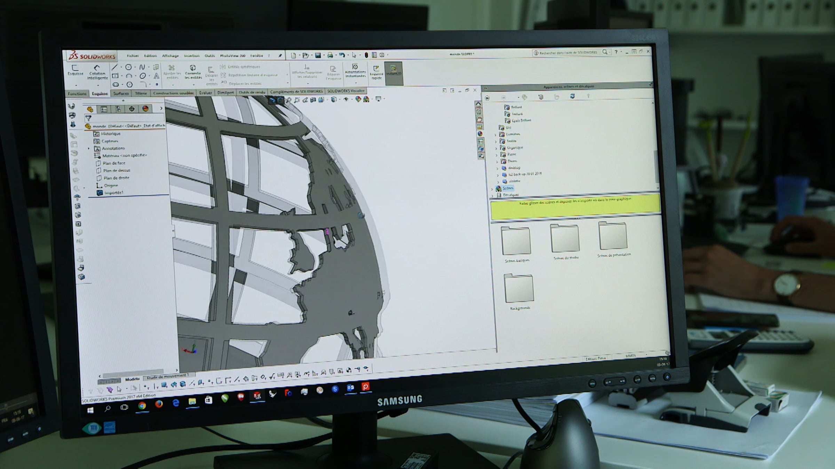Click the SolidWorks Resources home icon in task pane
This screenshot has width=835, height=469.
click(x=478, y=105)
